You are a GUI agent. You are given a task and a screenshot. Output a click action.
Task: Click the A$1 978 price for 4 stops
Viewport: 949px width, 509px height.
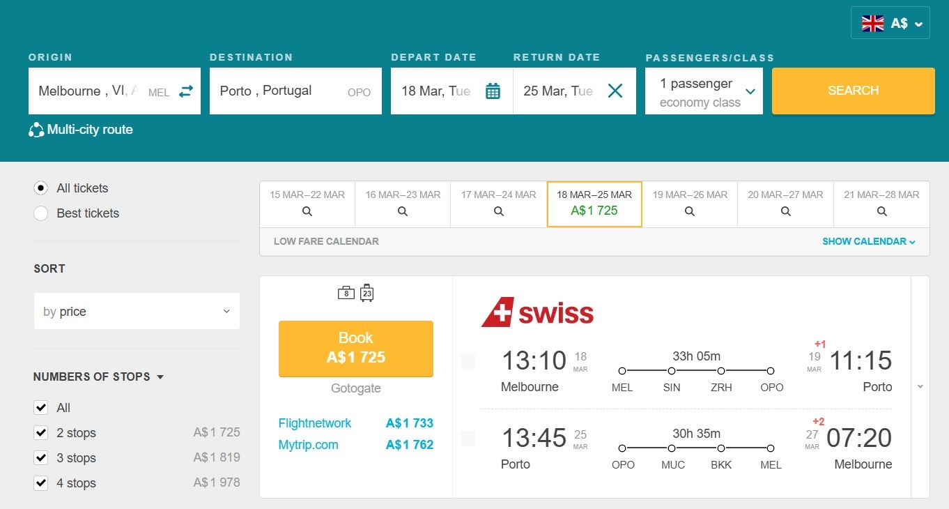[x=217, y=483]
